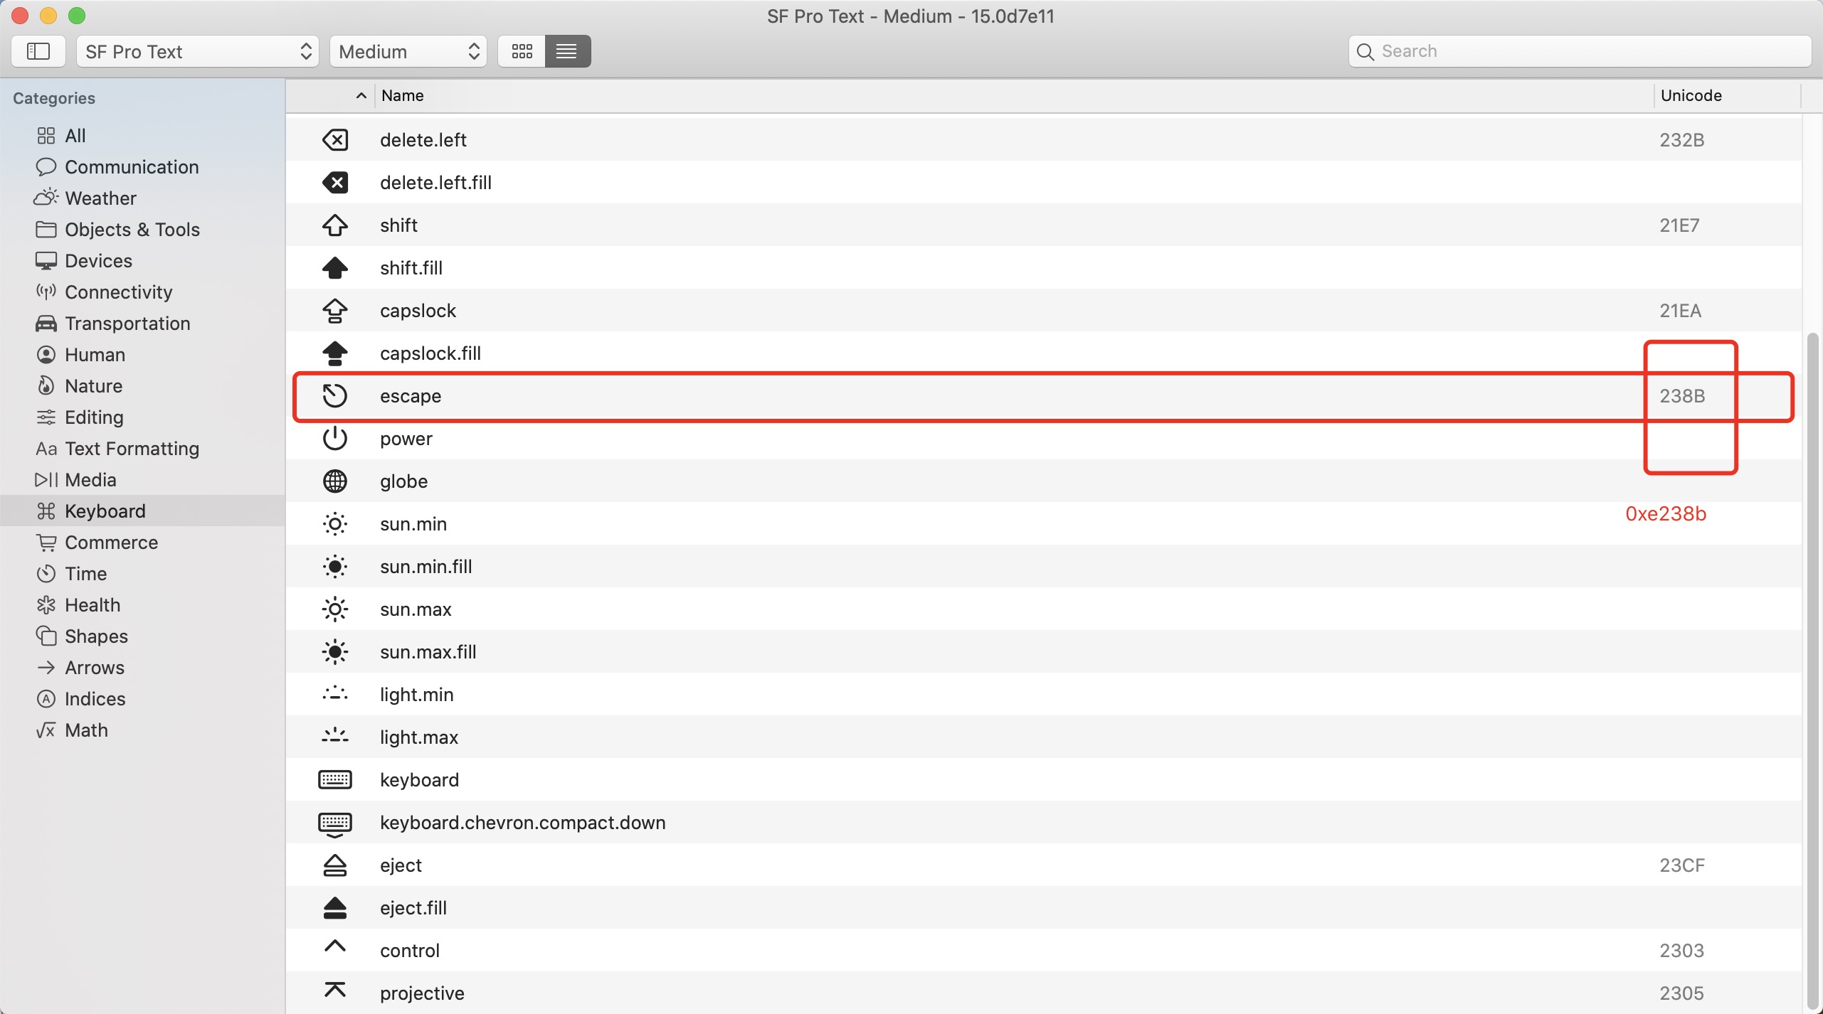
Task: Switch to grid view layout
Action: pyautogui.click(x=521, y=50)
